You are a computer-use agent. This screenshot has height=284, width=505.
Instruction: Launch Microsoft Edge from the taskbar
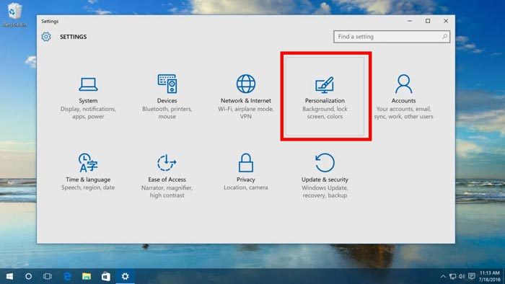click(x=67, y=276)
